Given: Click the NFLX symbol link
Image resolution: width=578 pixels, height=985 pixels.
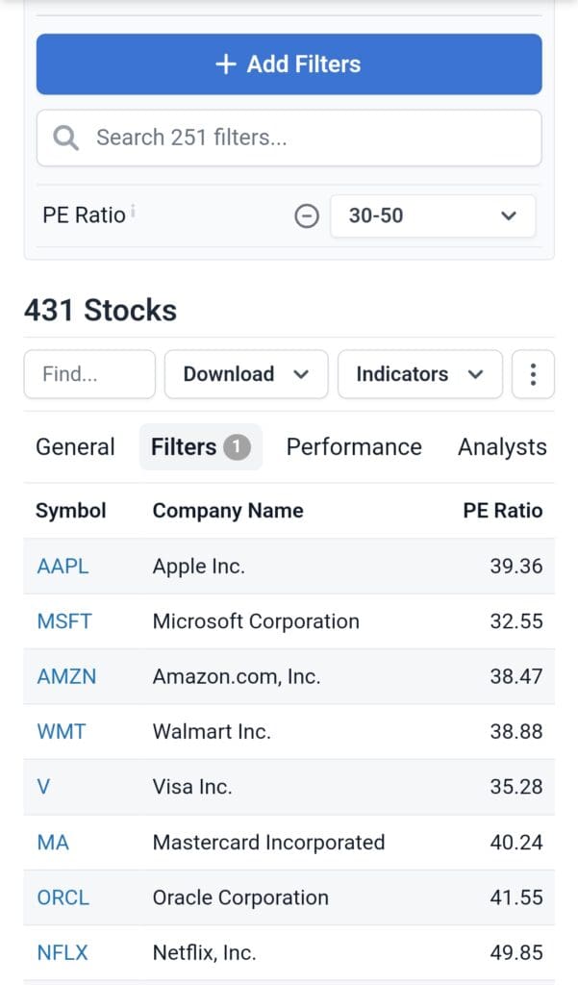Looking at the screenshot, I should tap(63, 953).
